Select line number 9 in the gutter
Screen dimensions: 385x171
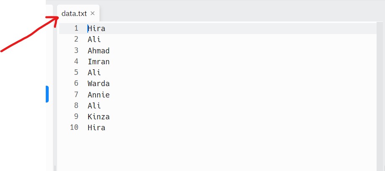(76, 116)
